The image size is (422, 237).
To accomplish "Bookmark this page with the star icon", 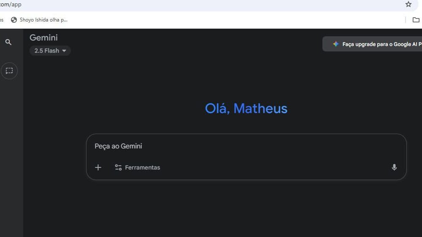I will tap(408, 4).
